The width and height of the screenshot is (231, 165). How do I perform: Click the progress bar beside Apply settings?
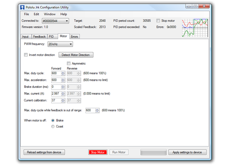point(153,152)
